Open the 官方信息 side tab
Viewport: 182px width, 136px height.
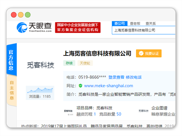12,60
